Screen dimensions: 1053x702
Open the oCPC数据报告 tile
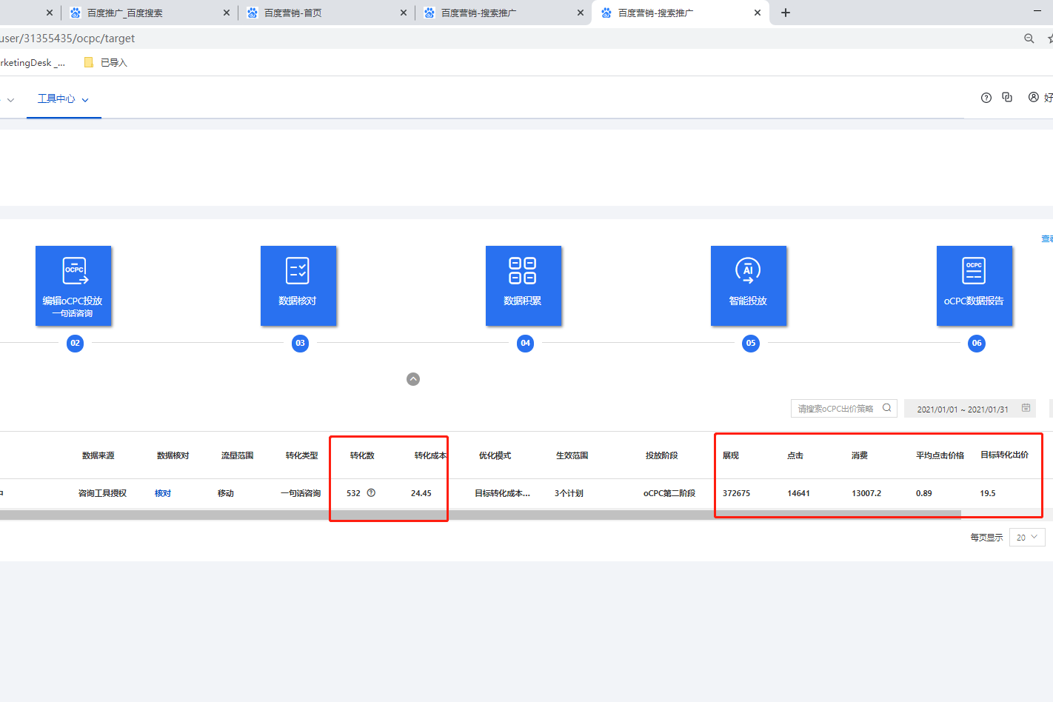[974, 285]
